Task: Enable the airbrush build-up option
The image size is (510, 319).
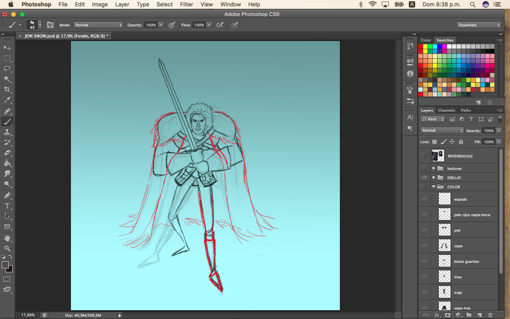Action: click(x=220, y=25)
